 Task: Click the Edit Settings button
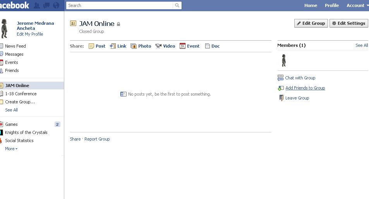(348, 23)
